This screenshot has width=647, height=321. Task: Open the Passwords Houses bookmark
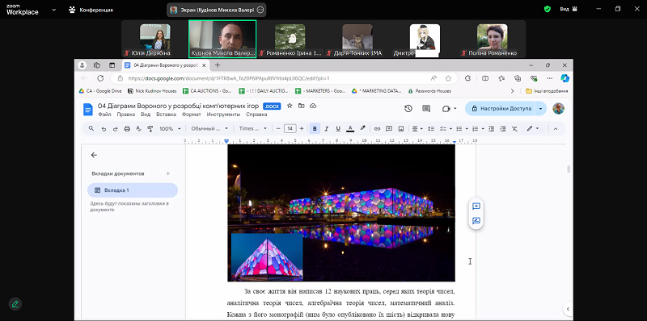429,91
